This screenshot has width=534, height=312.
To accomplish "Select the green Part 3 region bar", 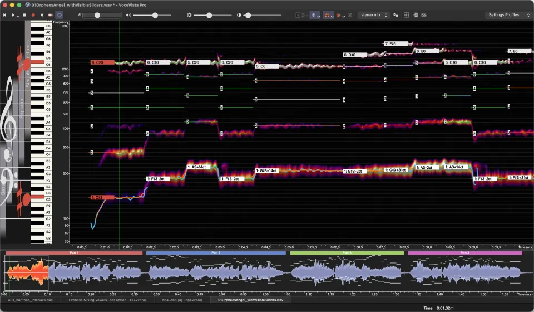I will tap(347, 253).
